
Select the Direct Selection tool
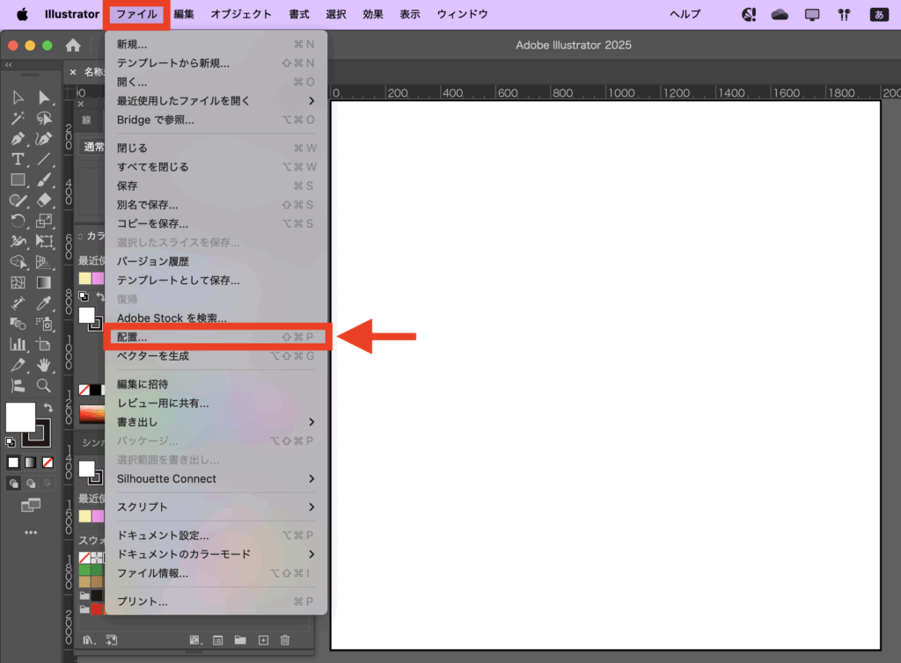coord(44,98)
